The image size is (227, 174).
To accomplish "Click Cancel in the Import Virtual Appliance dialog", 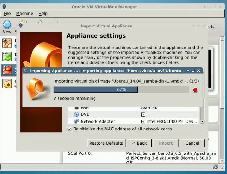I will [192, 143].
